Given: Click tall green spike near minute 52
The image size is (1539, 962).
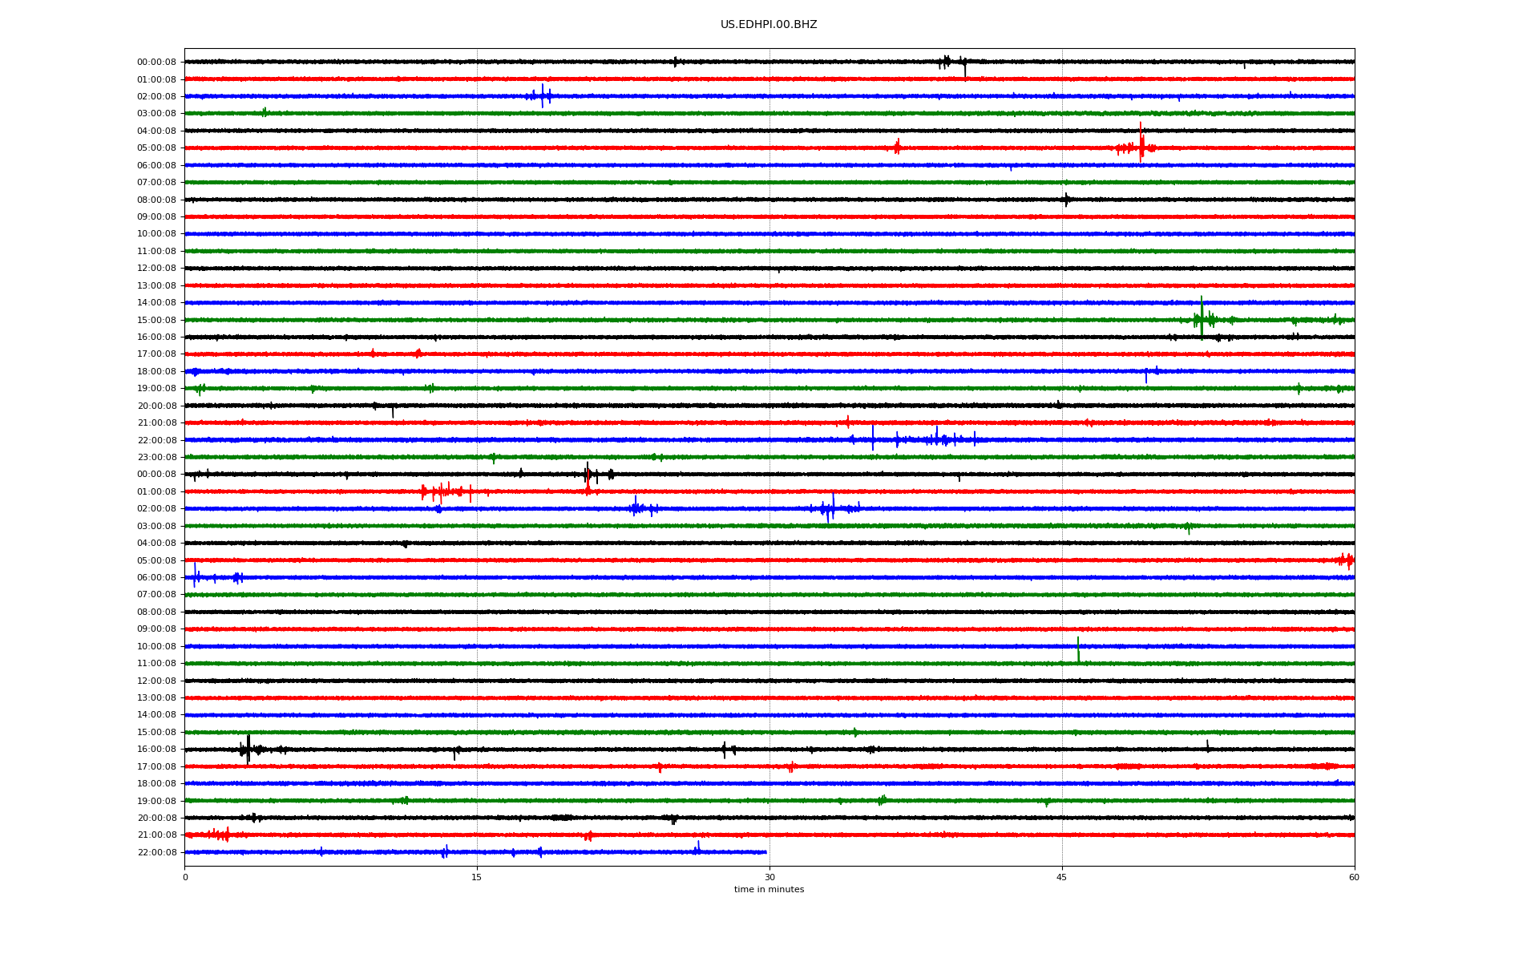Looking at the screenshot, I should [1201, 317].
